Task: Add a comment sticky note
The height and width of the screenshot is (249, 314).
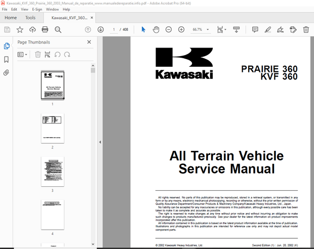Action: [255, 30]
